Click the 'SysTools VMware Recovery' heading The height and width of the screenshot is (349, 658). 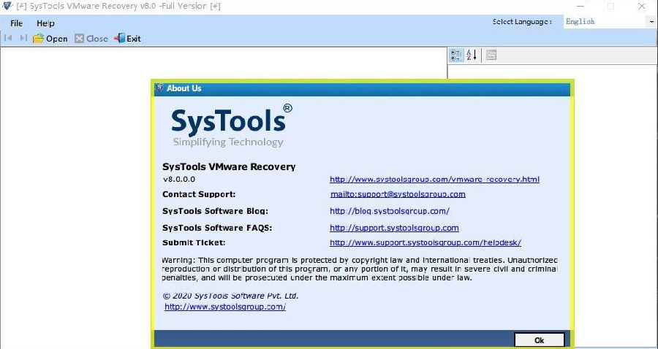[229, 166]
